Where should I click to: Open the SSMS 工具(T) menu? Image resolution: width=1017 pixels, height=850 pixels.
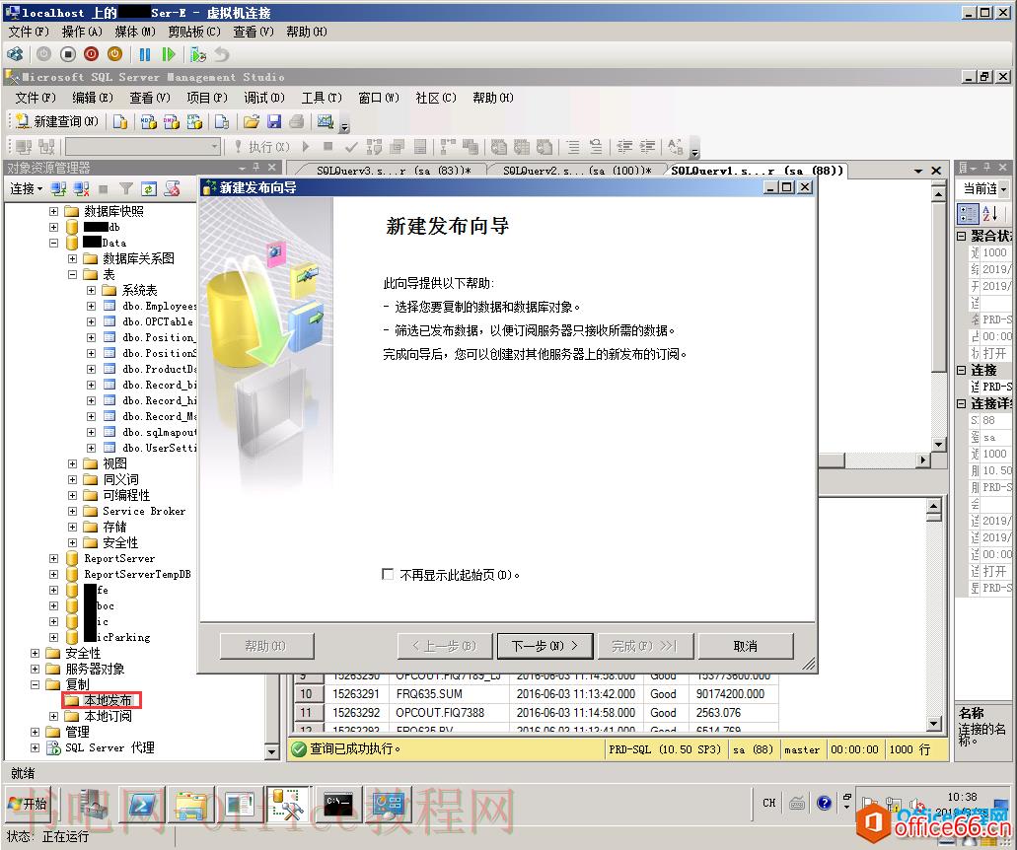pos(321,98)
